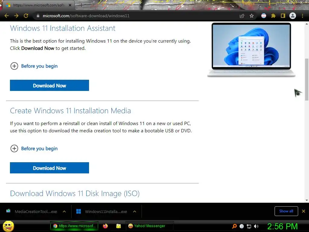Screen dimensions: 309x232
Task: Click the Windows 11 Installation Assistant heading
Action: [63, 28]
